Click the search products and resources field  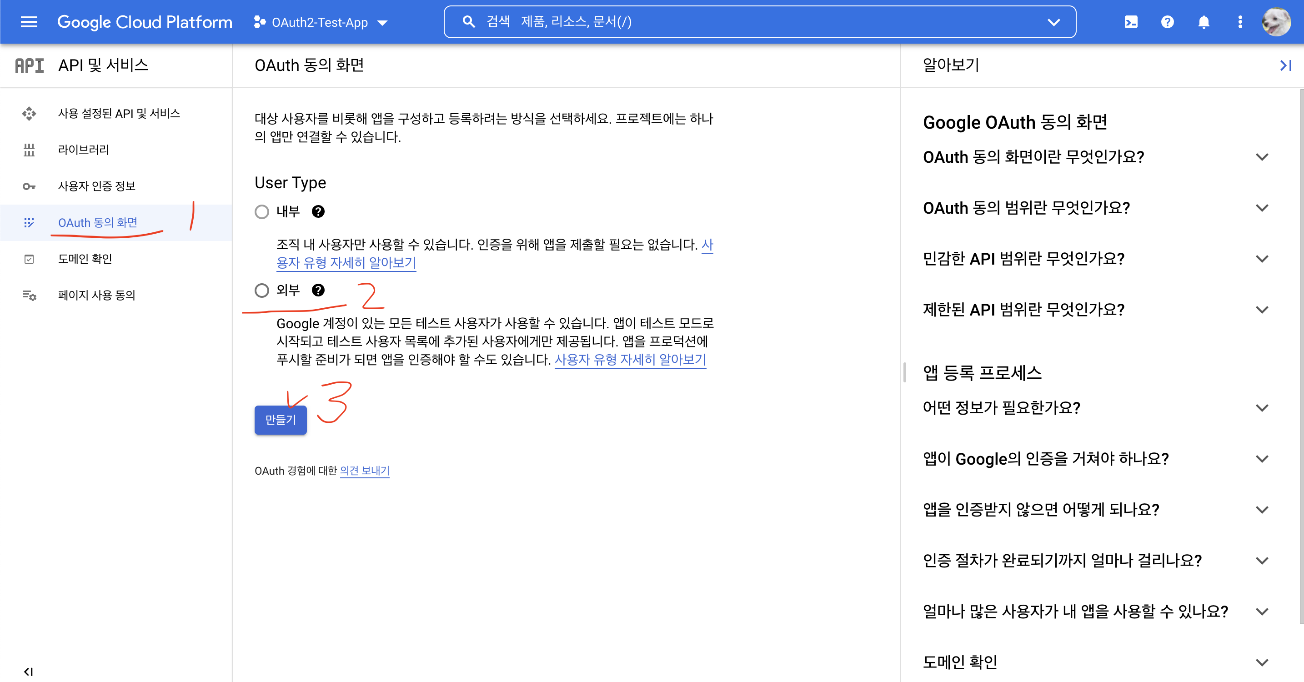[759, 22]
